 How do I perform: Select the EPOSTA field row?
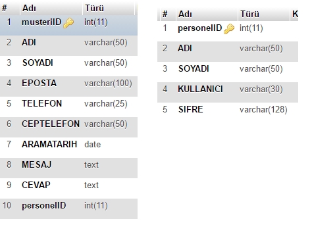[x=68, y=86]
